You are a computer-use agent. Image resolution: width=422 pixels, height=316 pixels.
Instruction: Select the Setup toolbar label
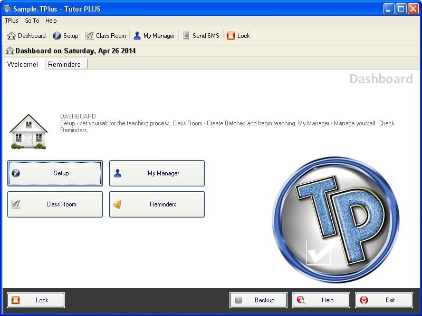pyautogui.click(x=71, y=36)
